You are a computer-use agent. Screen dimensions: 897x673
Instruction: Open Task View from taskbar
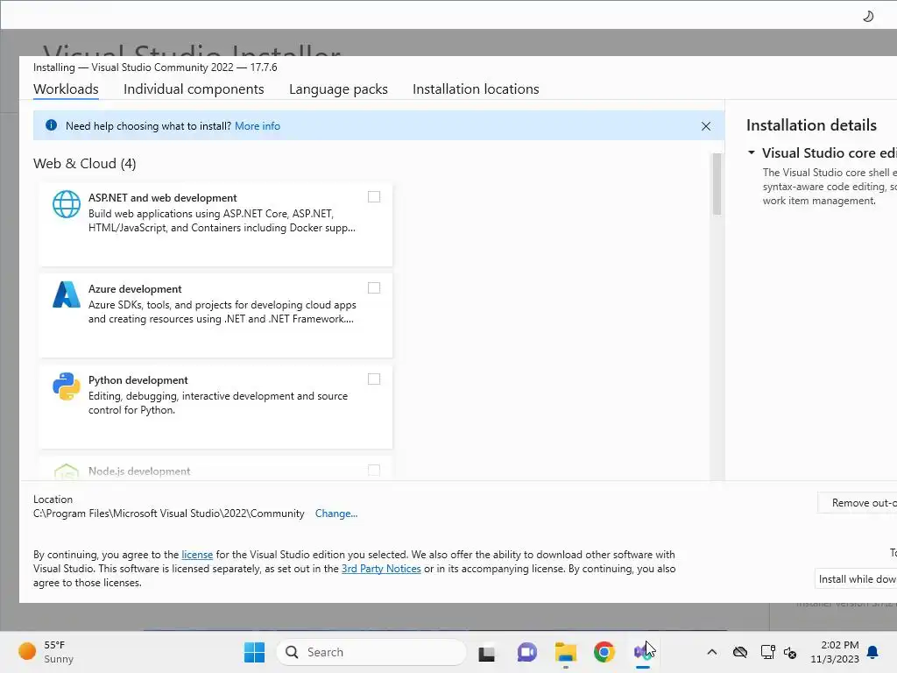[486, 653]
